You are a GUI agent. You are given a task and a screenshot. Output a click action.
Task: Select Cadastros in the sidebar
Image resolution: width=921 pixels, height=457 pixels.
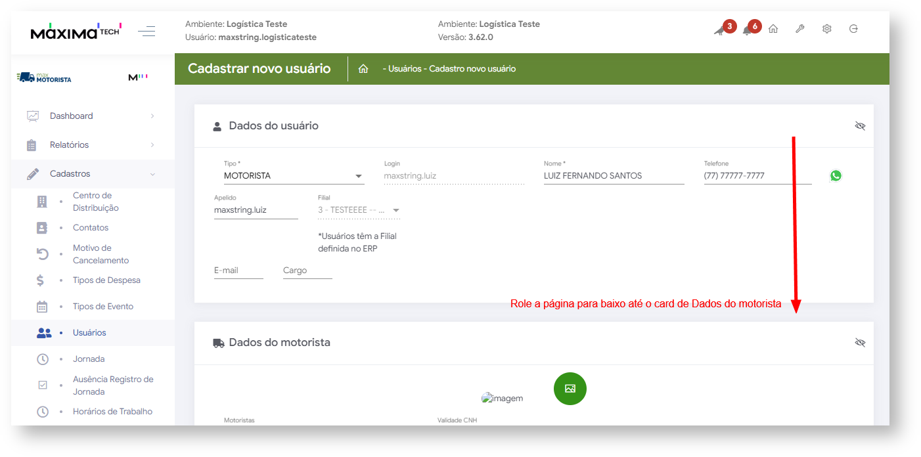coord(70,173)
